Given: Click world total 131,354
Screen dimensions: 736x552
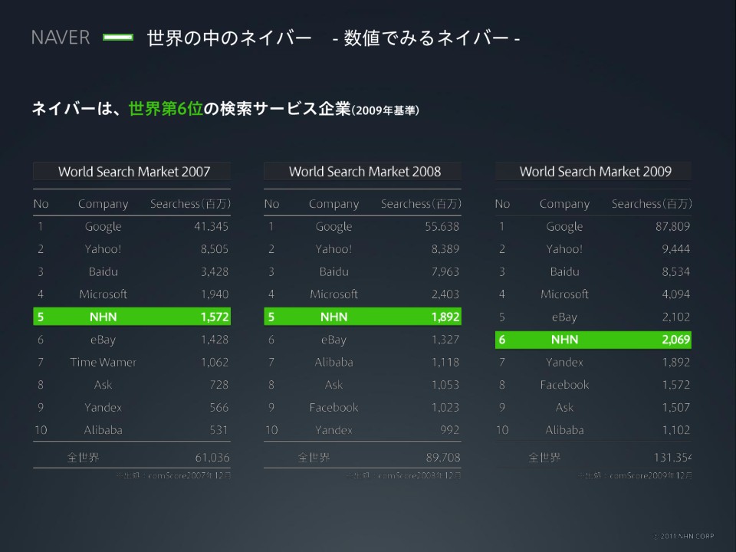Looking at the screenshot, I should [x=672, y=457].
